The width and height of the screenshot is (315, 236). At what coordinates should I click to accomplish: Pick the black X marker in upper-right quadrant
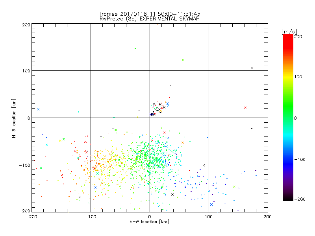252,68
